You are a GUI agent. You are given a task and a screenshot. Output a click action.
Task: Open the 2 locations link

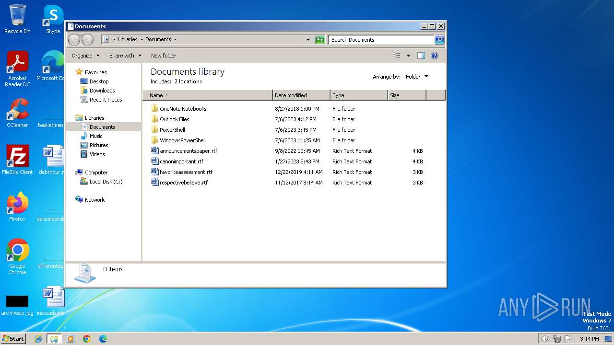click(188, 81)
